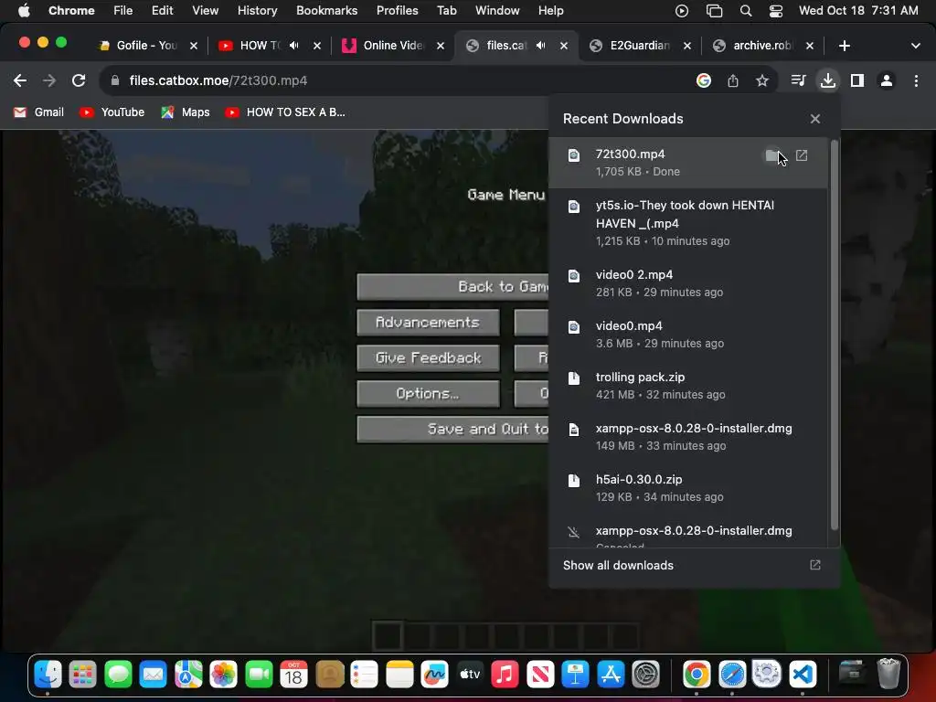Open 72t300.mp4 in new tab icon
This screenshot has height=702, width=936.
click(802, 155)
